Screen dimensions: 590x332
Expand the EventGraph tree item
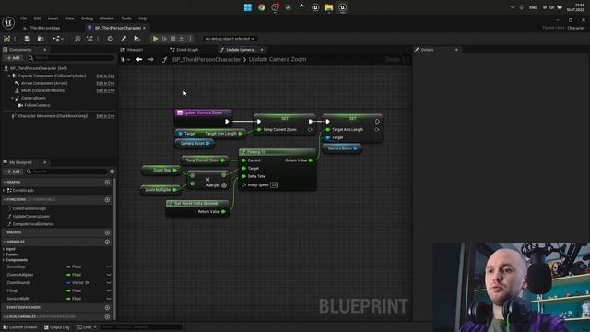click(x=4, y=191)
